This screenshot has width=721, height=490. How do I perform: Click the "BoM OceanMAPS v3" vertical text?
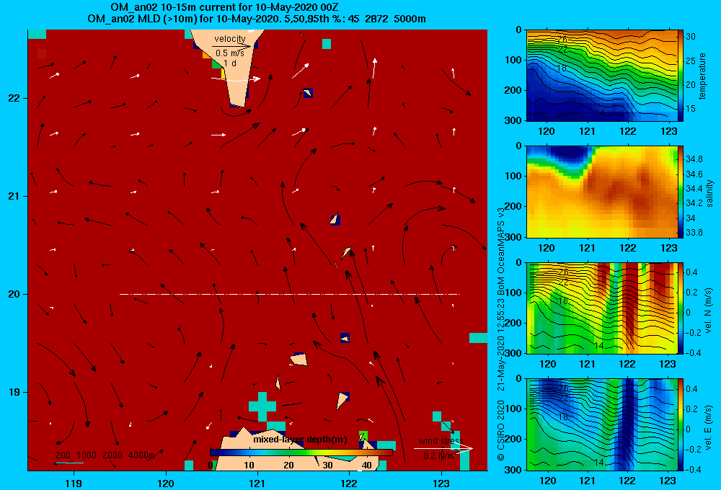501,251
